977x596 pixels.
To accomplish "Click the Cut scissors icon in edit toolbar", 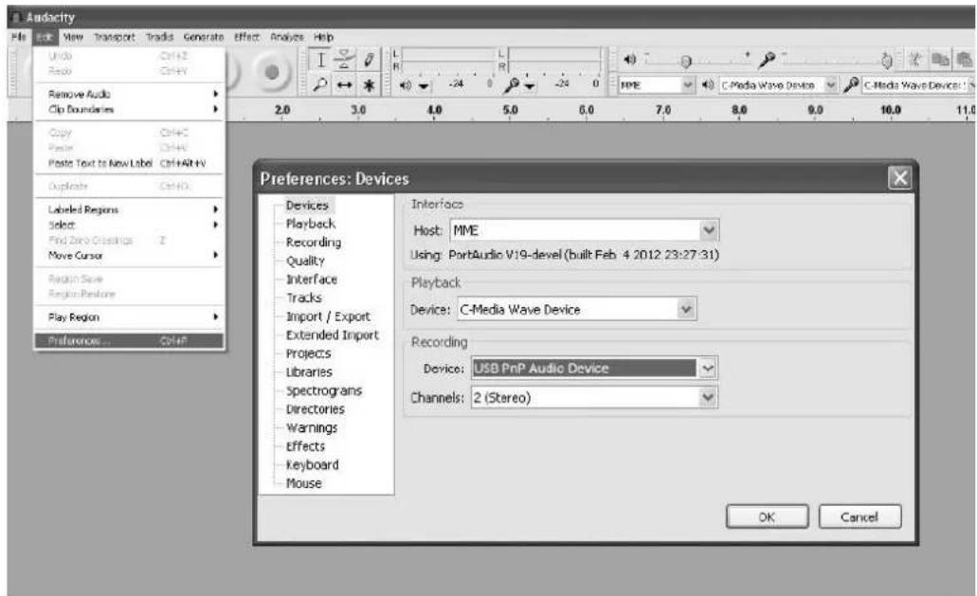I will pyautogui.click(x=915, y=60).
